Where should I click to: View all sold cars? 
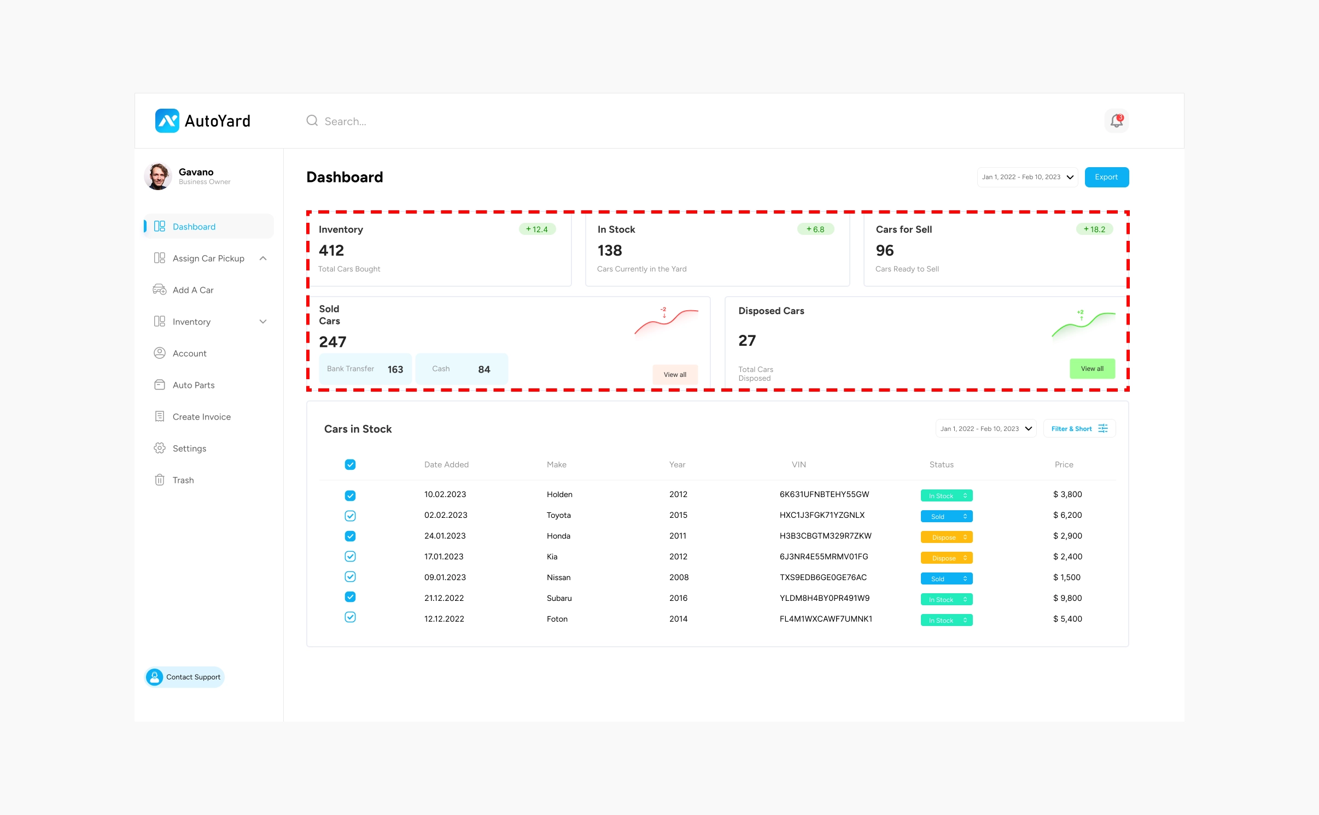675,374
